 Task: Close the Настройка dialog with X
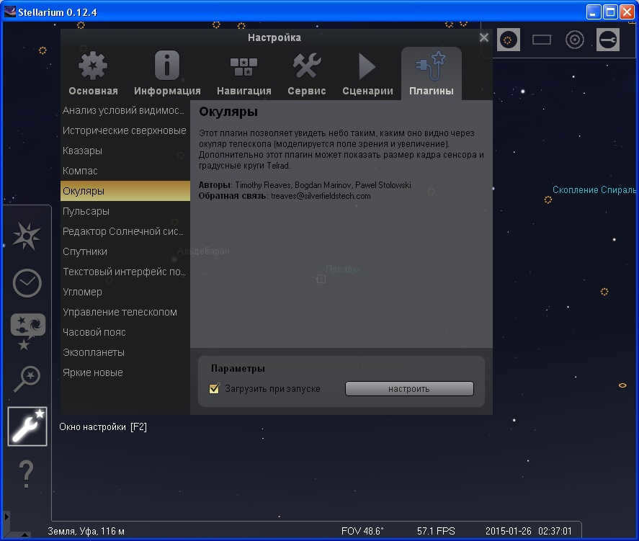[483, 38]
